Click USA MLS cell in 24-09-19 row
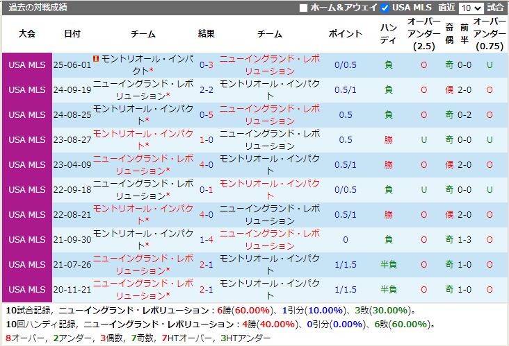Screen dimensions: 509x346 pos(27,90)
